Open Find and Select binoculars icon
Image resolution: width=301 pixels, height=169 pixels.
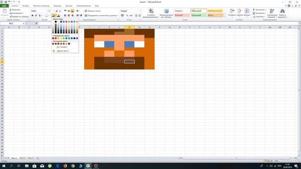282,11
